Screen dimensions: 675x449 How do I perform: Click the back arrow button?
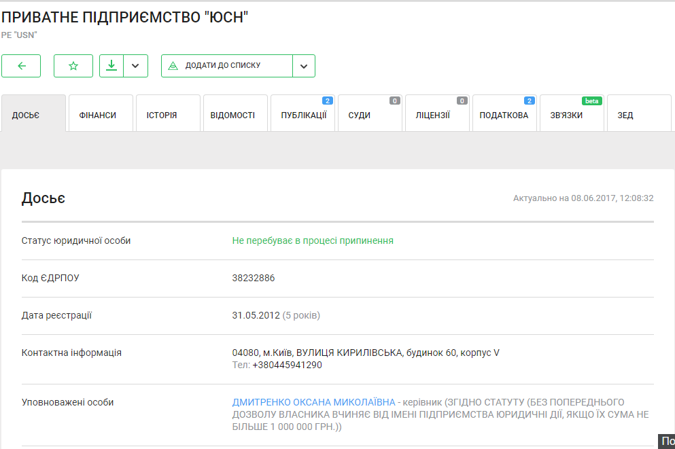[x=21, y=66]
